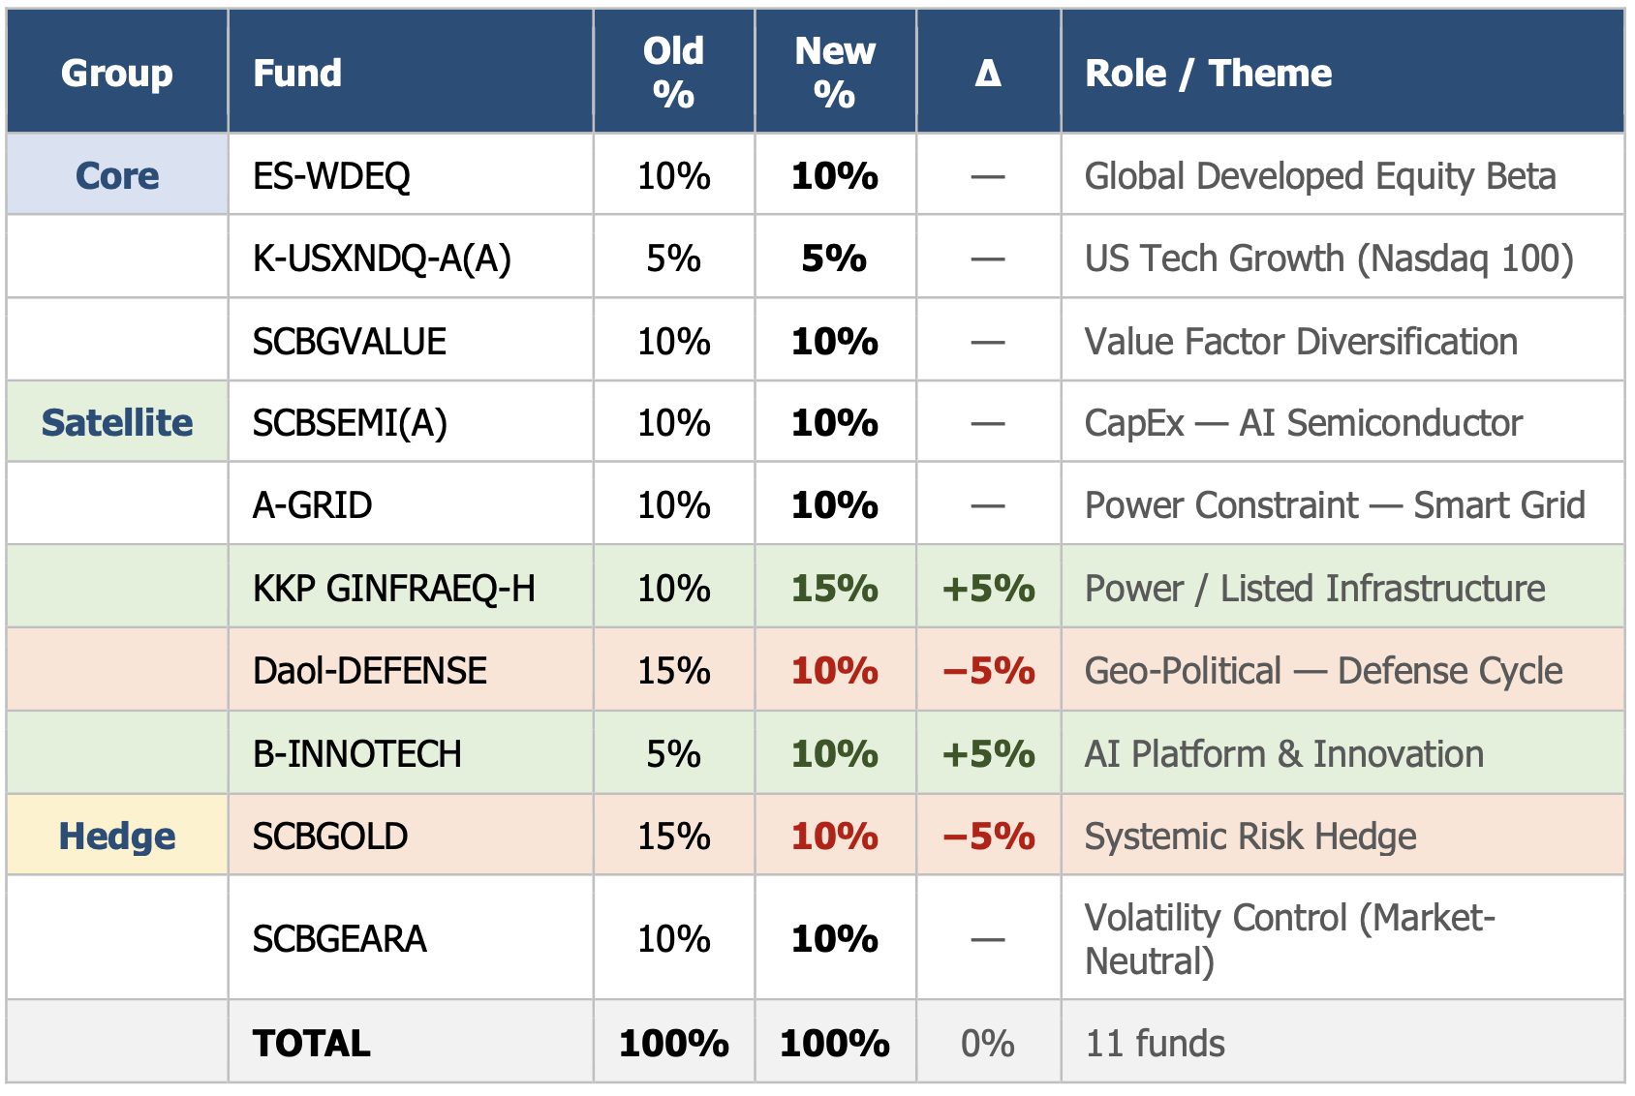Click K-USXNDQ-A(A) old 5% value
The height and width of the screenshot is (1096, 1635).
(x=674, y=259)
